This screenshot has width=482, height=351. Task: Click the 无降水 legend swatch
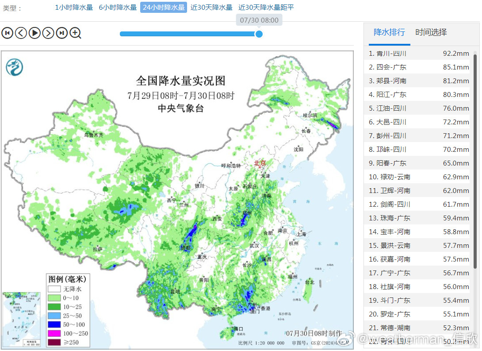(54, 289)
